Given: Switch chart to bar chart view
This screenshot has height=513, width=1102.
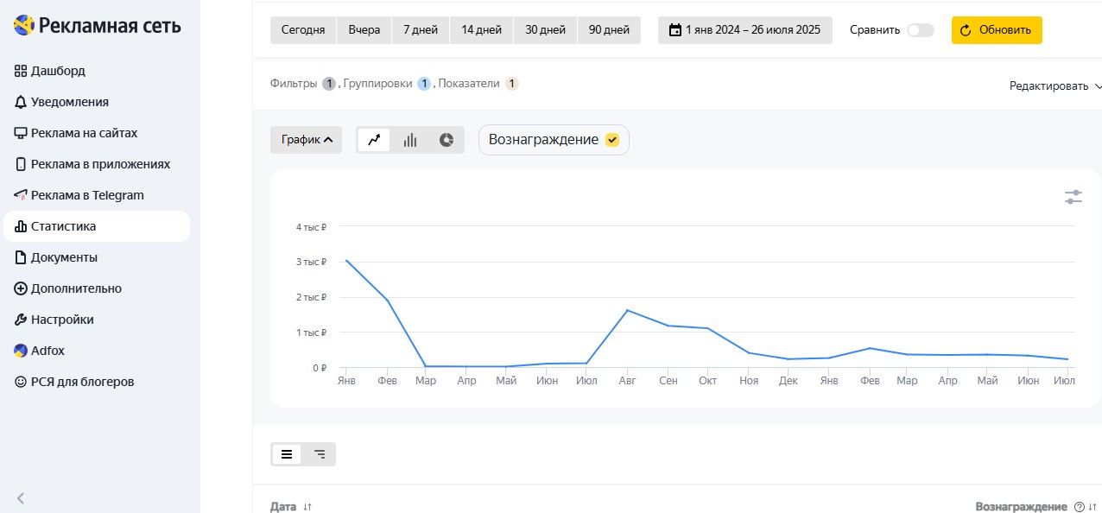Looking at the screenshot, I should [x=410, y=140].
